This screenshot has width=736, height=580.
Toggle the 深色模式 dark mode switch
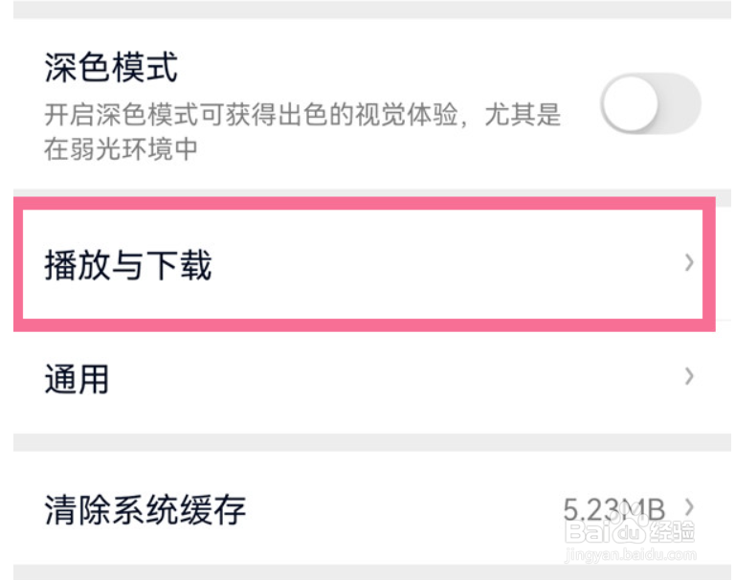tap(651, 103)
